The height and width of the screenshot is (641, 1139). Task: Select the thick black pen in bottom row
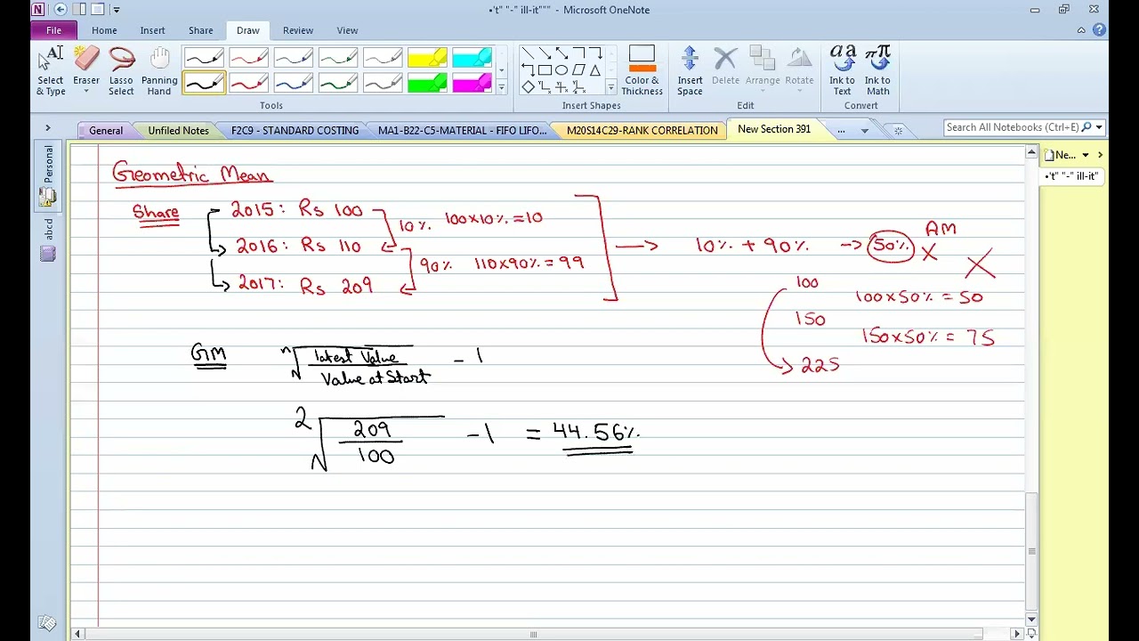pos(205,83)
